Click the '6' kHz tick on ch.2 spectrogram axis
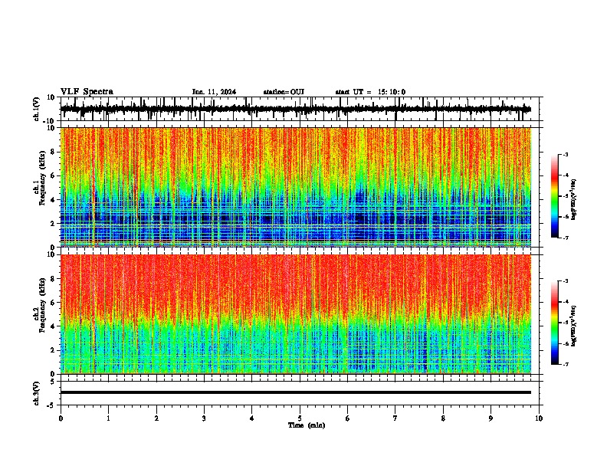Image resolution: width=607 pixels, height=469 pixels. 54,302
